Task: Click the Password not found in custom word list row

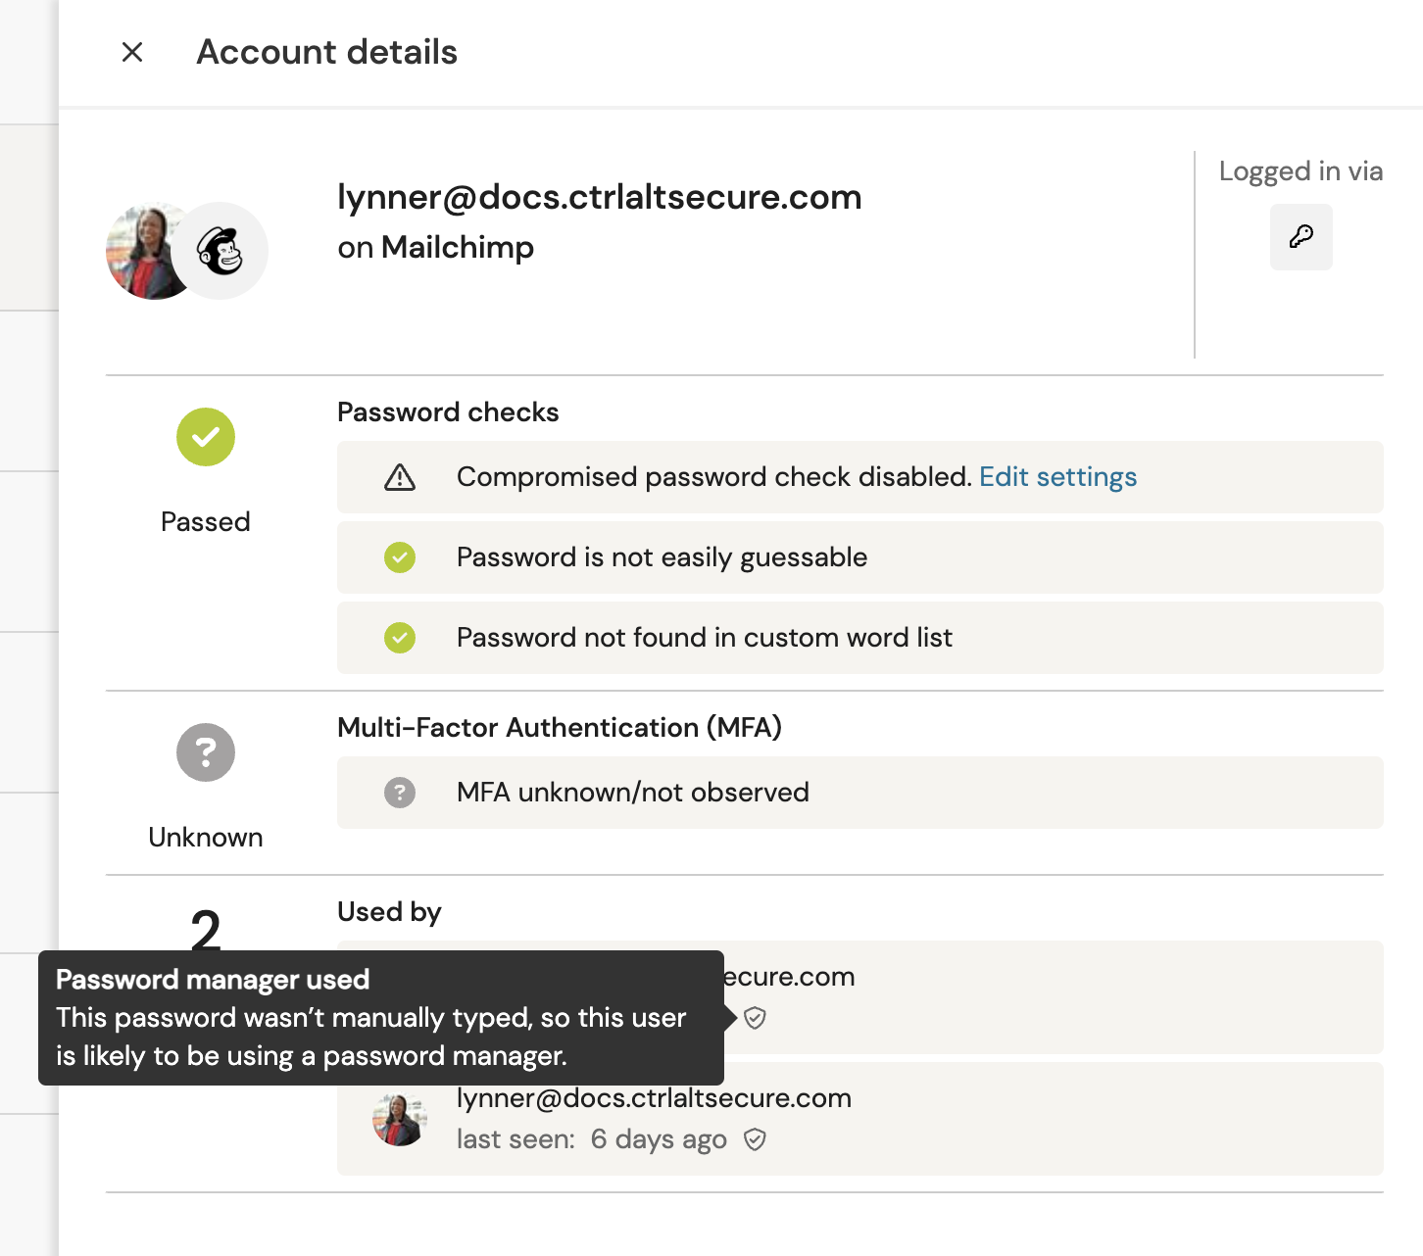Action: pyautogui.click(x=859, y=638)
